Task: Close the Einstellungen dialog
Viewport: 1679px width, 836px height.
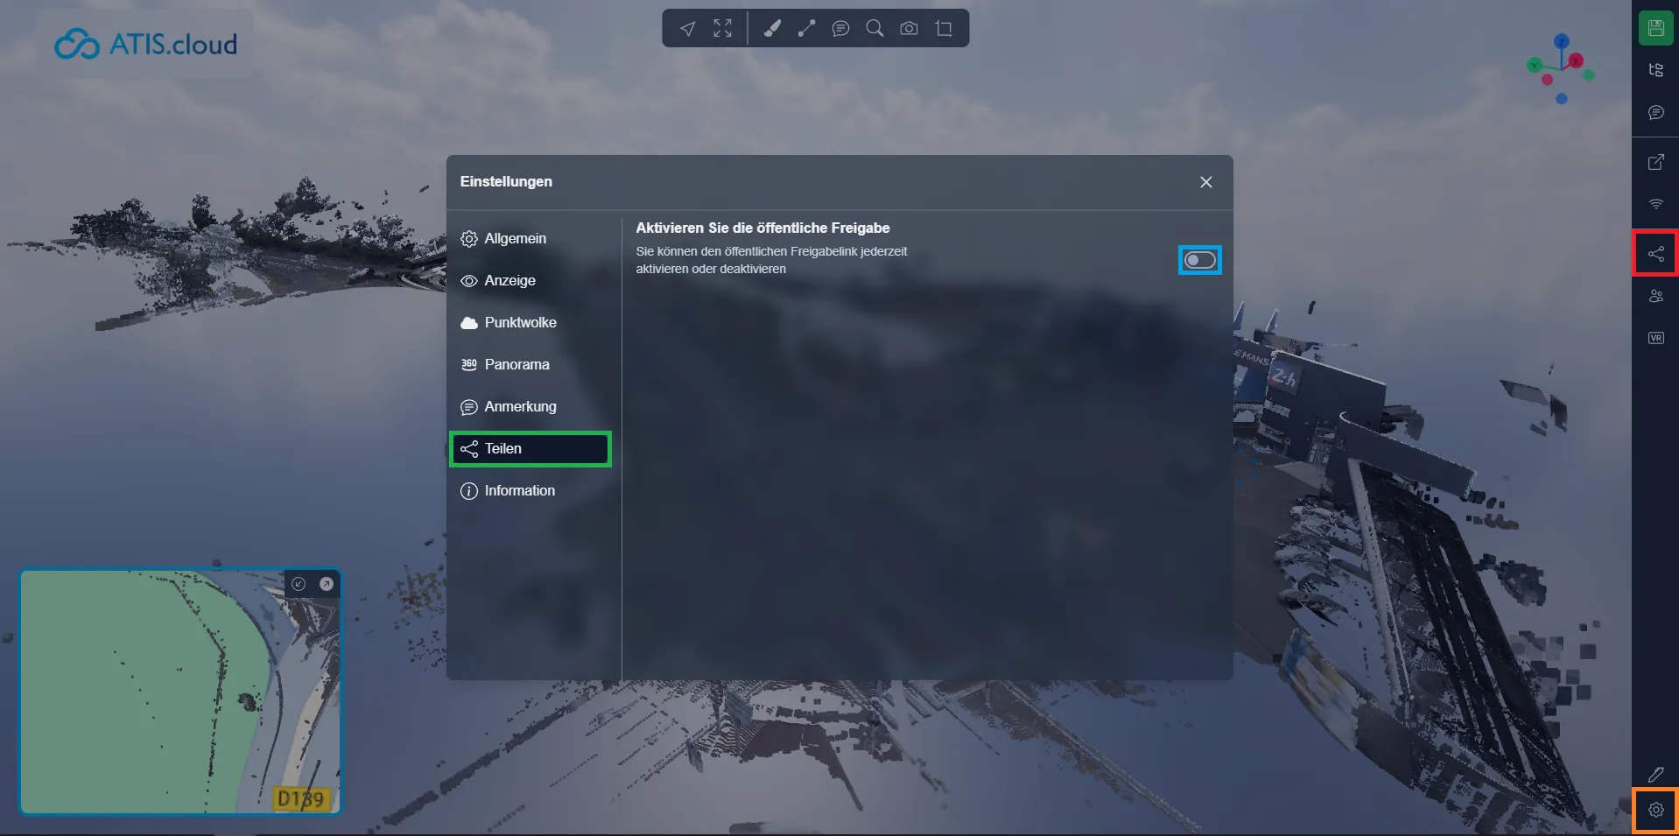Action: tap(1205, 182)
